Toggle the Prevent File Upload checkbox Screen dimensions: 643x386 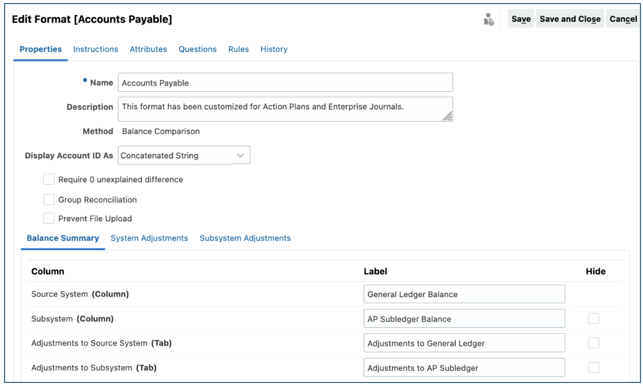click(49, 218)
